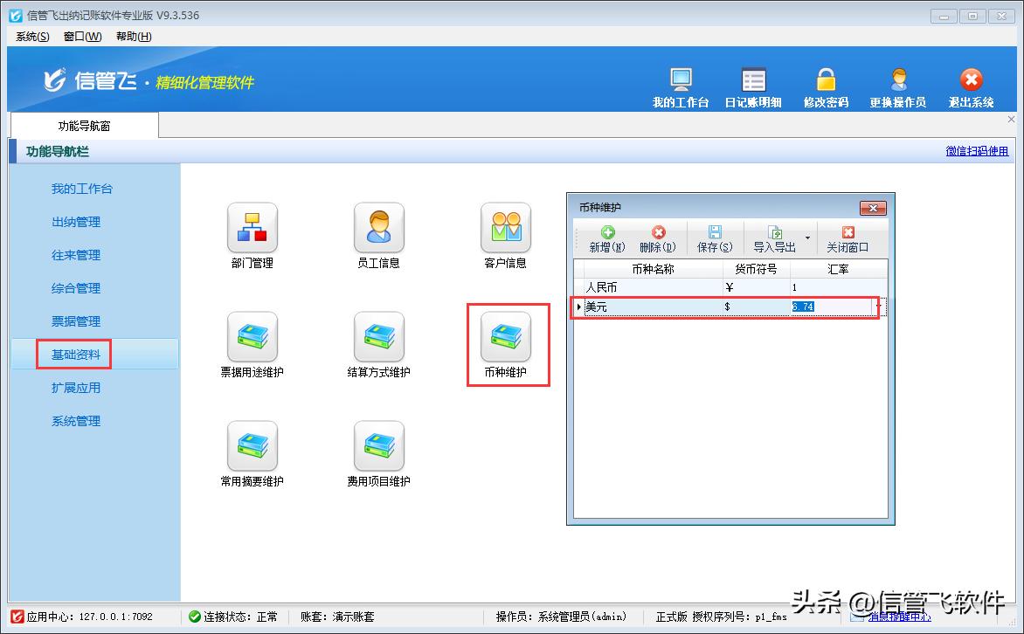Maximize the main application window
1024x634 pixels.
(x=972, y=17)
